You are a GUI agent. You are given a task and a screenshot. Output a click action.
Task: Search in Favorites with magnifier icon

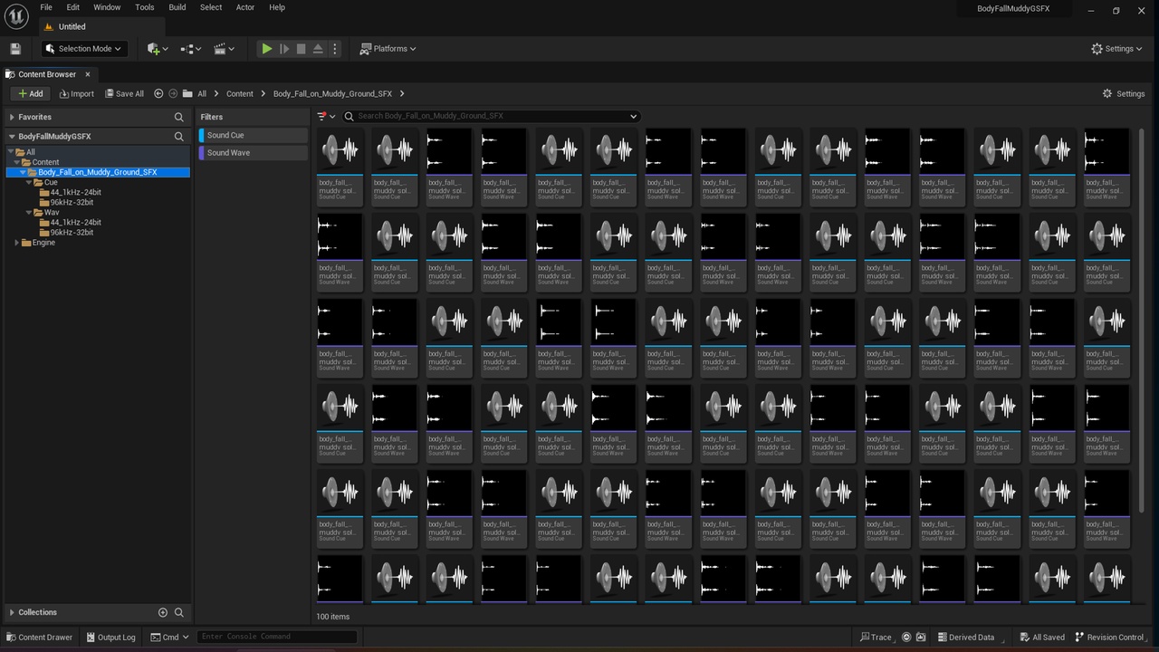coord(179,117)
